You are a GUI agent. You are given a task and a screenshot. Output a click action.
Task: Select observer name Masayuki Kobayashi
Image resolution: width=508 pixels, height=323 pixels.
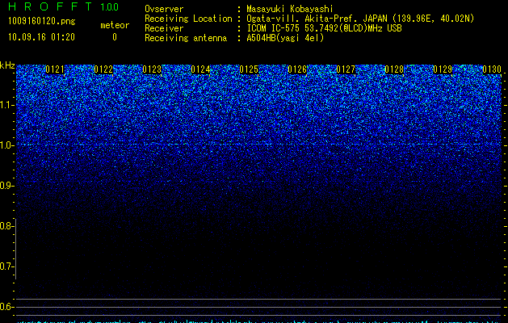click(x=290, y=9)
